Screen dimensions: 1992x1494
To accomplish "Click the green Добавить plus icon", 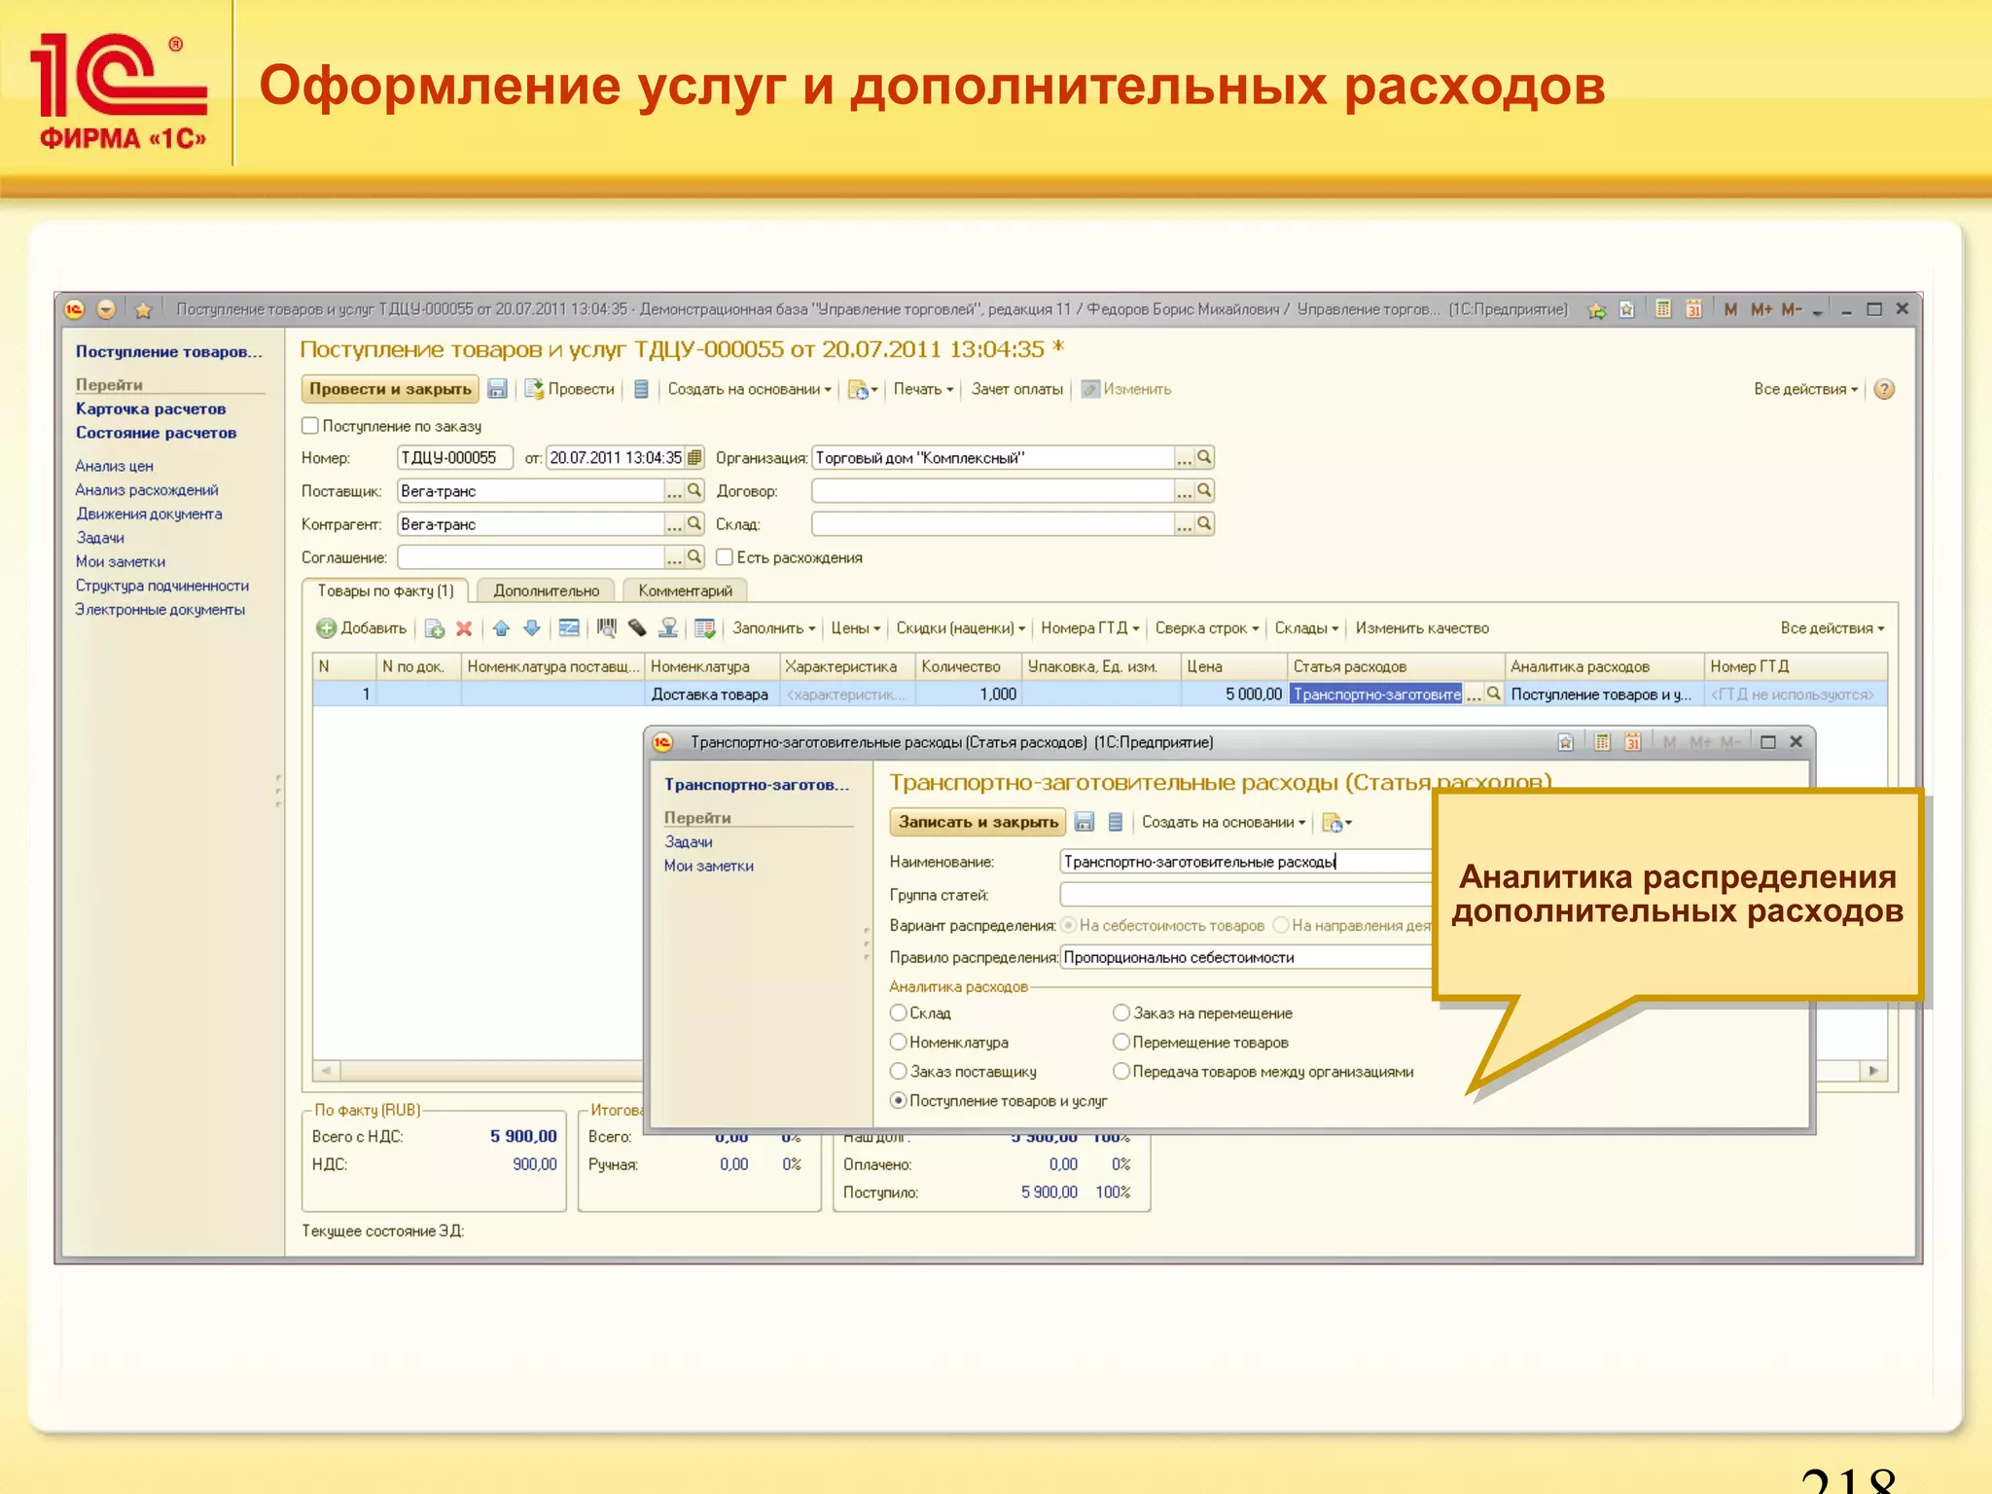I will [x=326, y=628].
